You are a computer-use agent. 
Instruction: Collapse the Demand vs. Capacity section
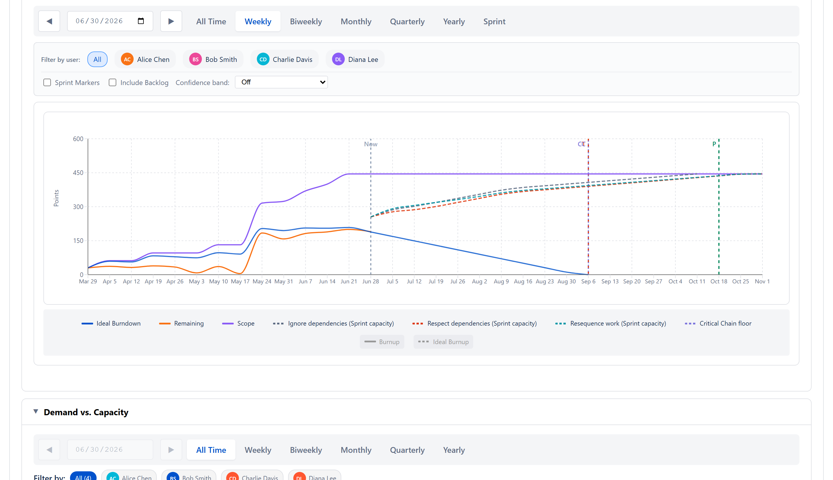36,411
